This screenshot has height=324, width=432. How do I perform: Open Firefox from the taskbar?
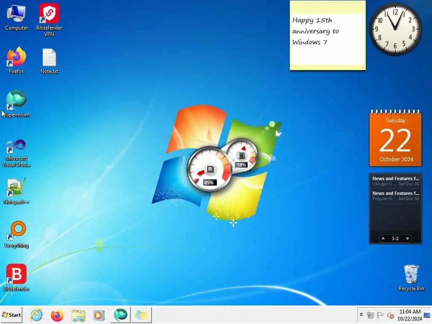tap(57, 315)
